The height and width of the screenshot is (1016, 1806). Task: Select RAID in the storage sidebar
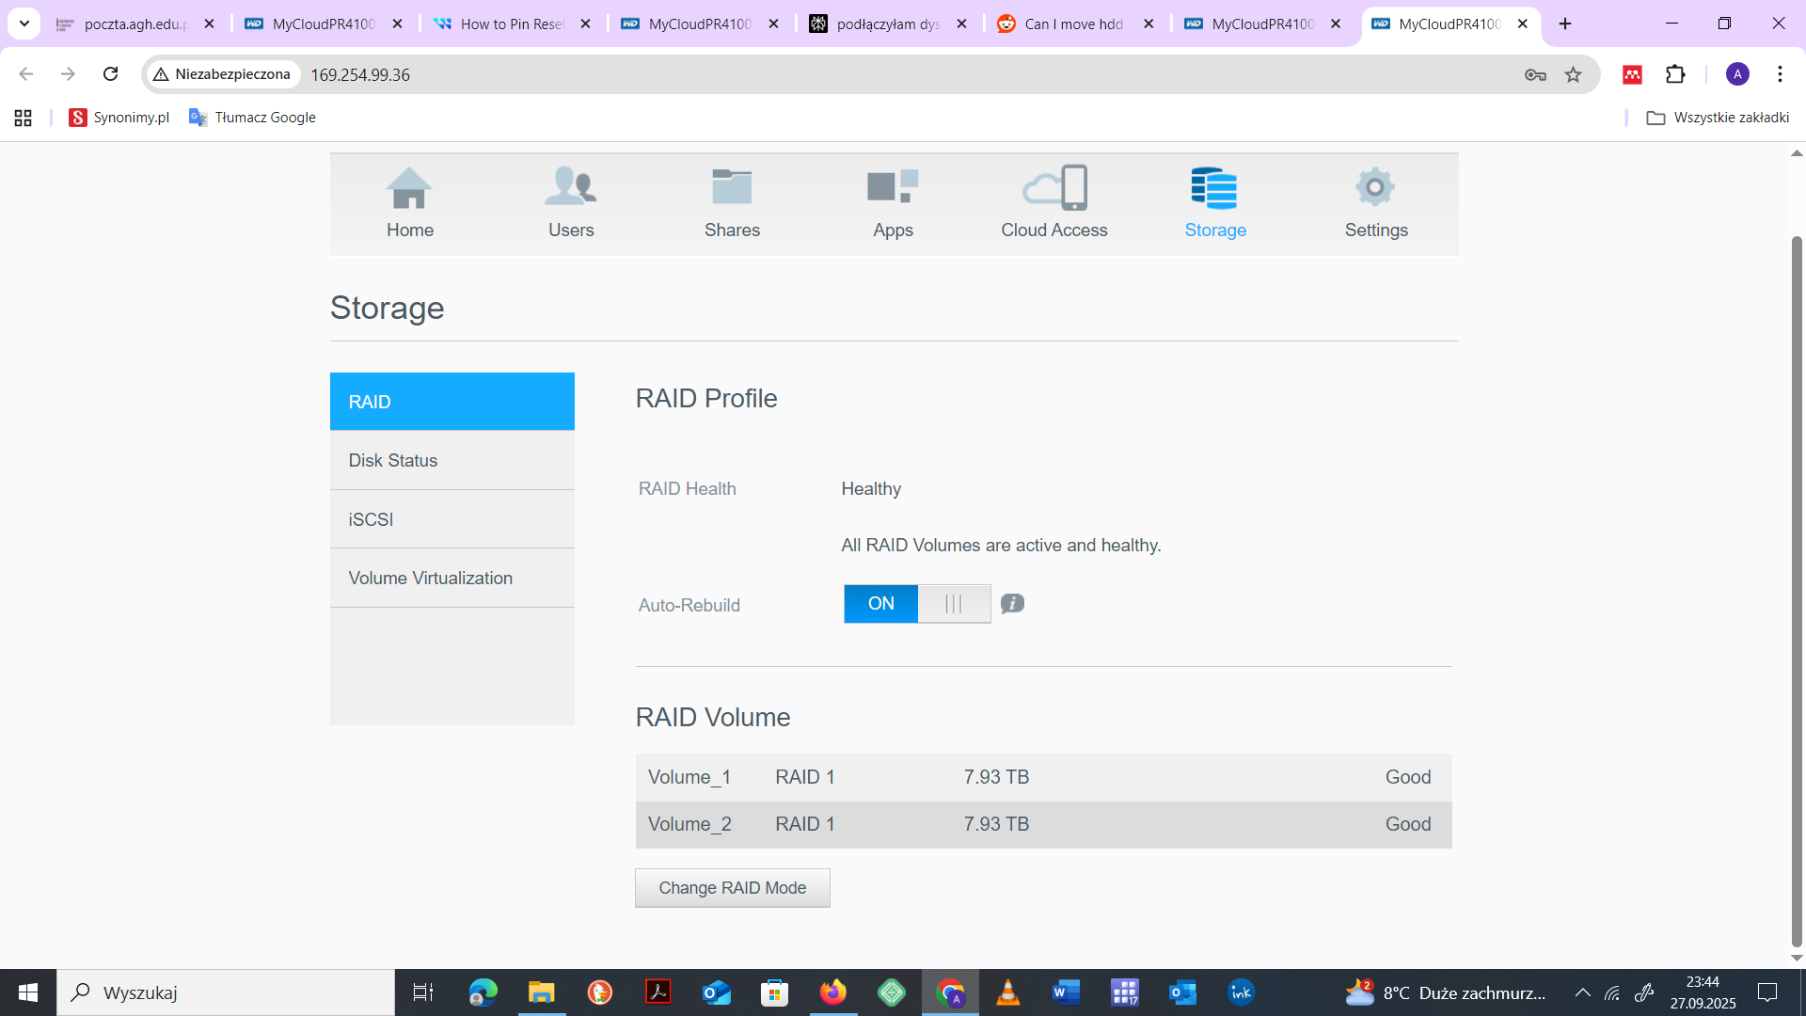[x=452, y=402]
